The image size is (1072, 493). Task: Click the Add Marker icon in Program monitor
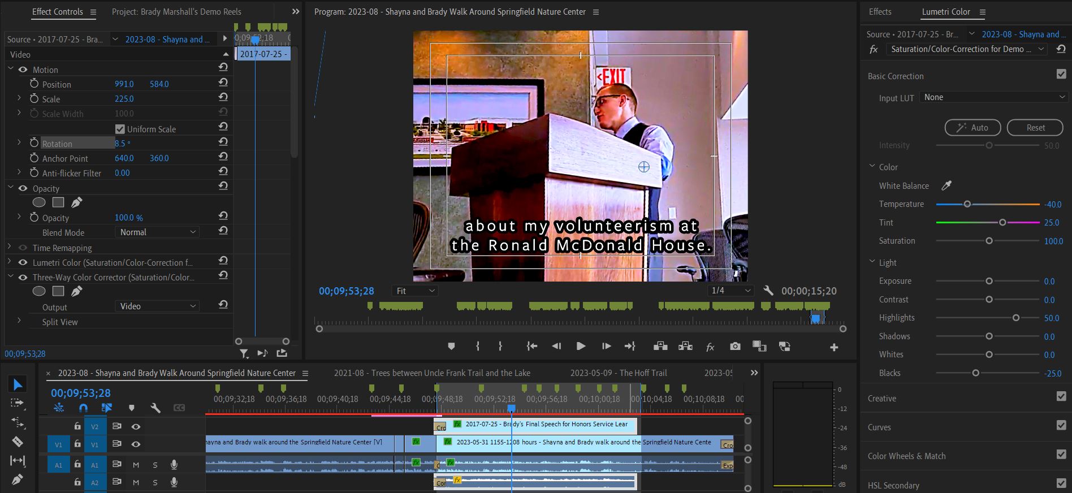[451, 346]
